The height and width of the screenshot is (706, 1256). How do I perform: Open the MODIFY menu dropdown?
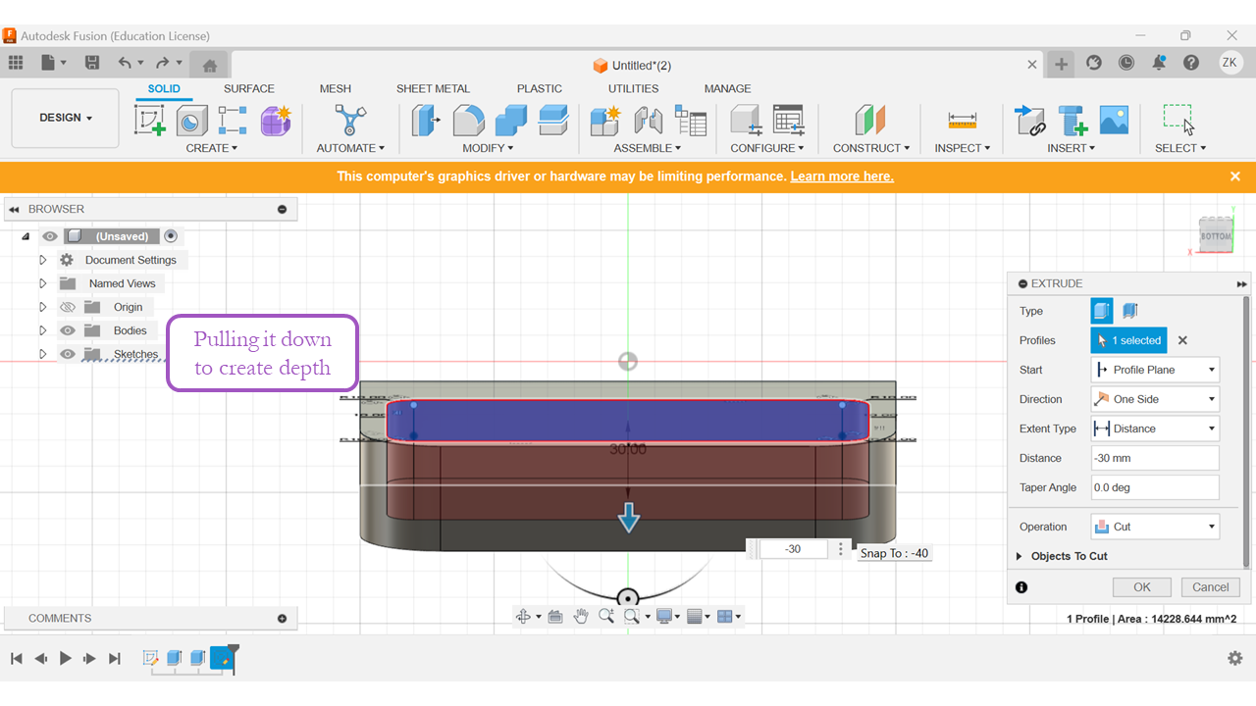pyautogui.click(x=489, y=148)
